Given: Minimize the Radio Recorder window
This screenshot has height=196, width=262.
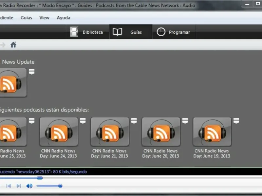Looking at the screenshot, I should [x=247, y=4].
